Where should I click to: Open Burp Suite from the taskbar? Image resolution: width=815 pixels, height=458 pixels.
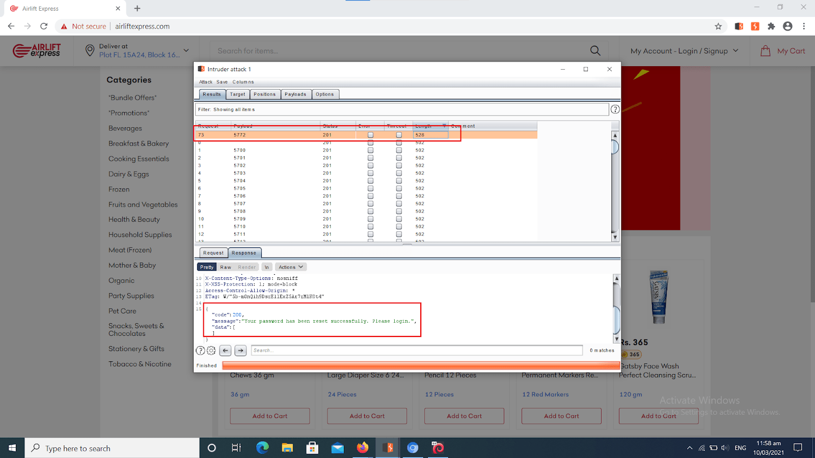click(x=388, y=448)
